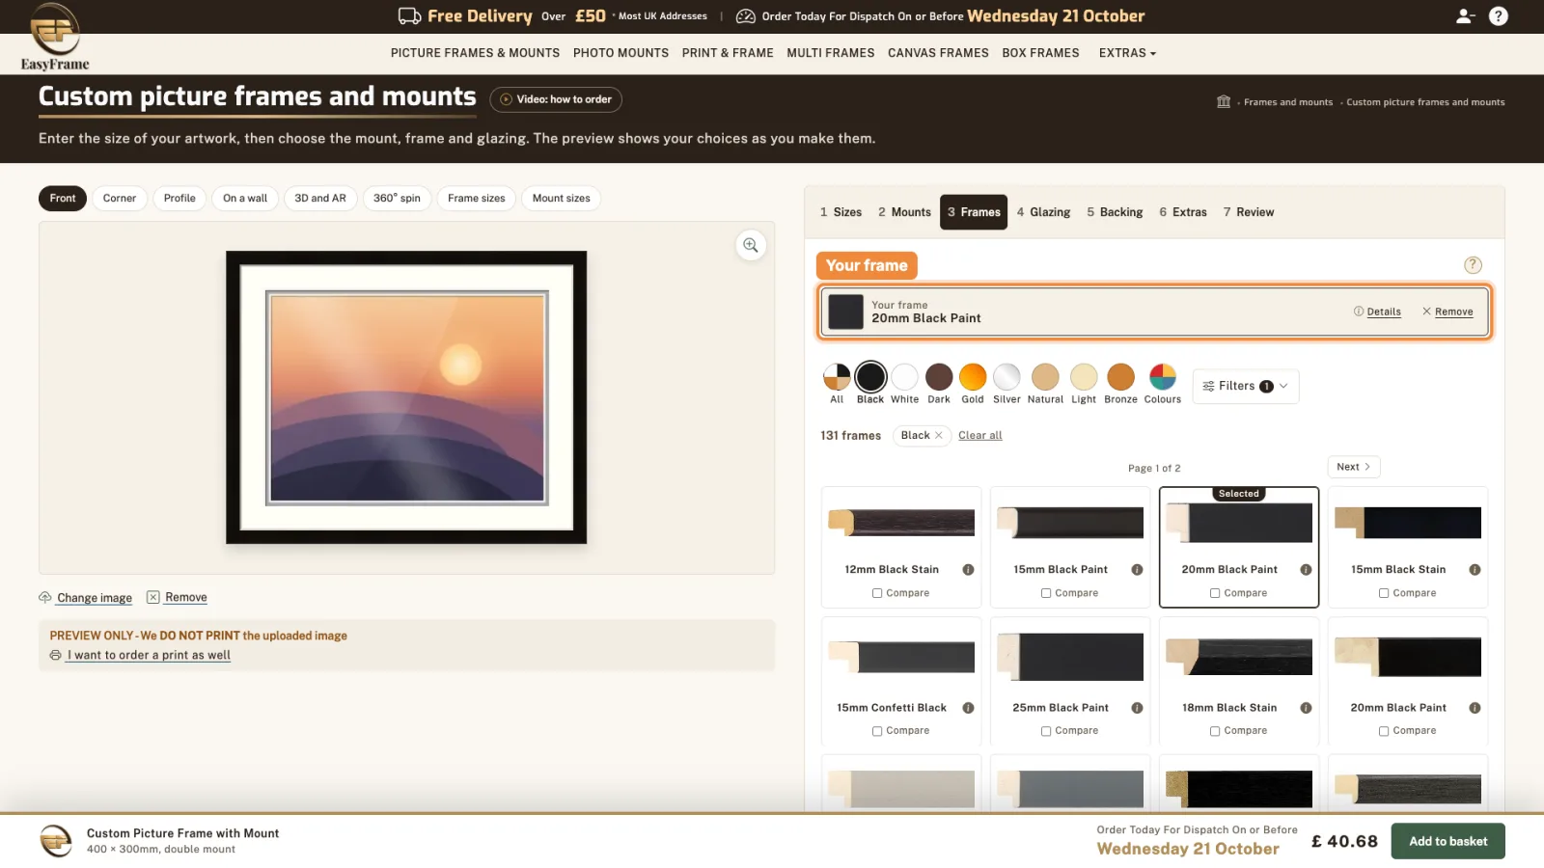Open the frame help icon beside Your frame
The height and width of the screenshot is (868, 1544).
click(x=1473, y=265)
